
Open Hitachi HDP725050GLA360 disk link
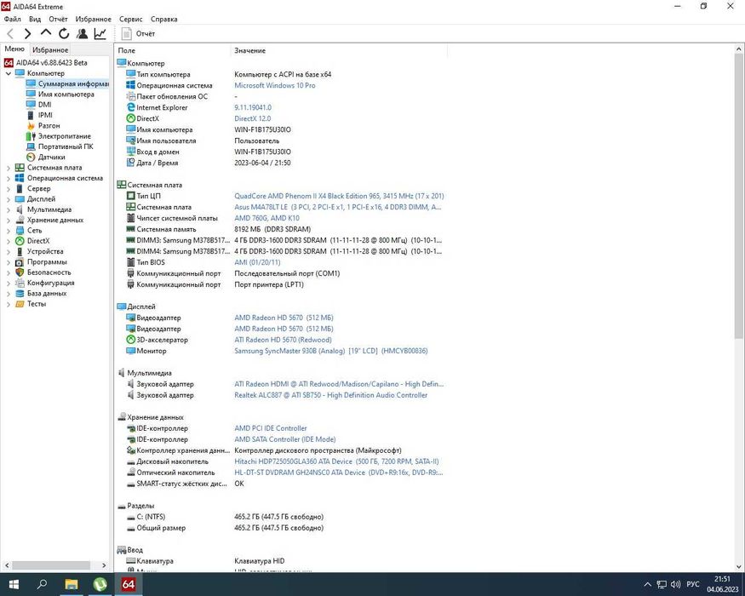[x=336, y=461]
